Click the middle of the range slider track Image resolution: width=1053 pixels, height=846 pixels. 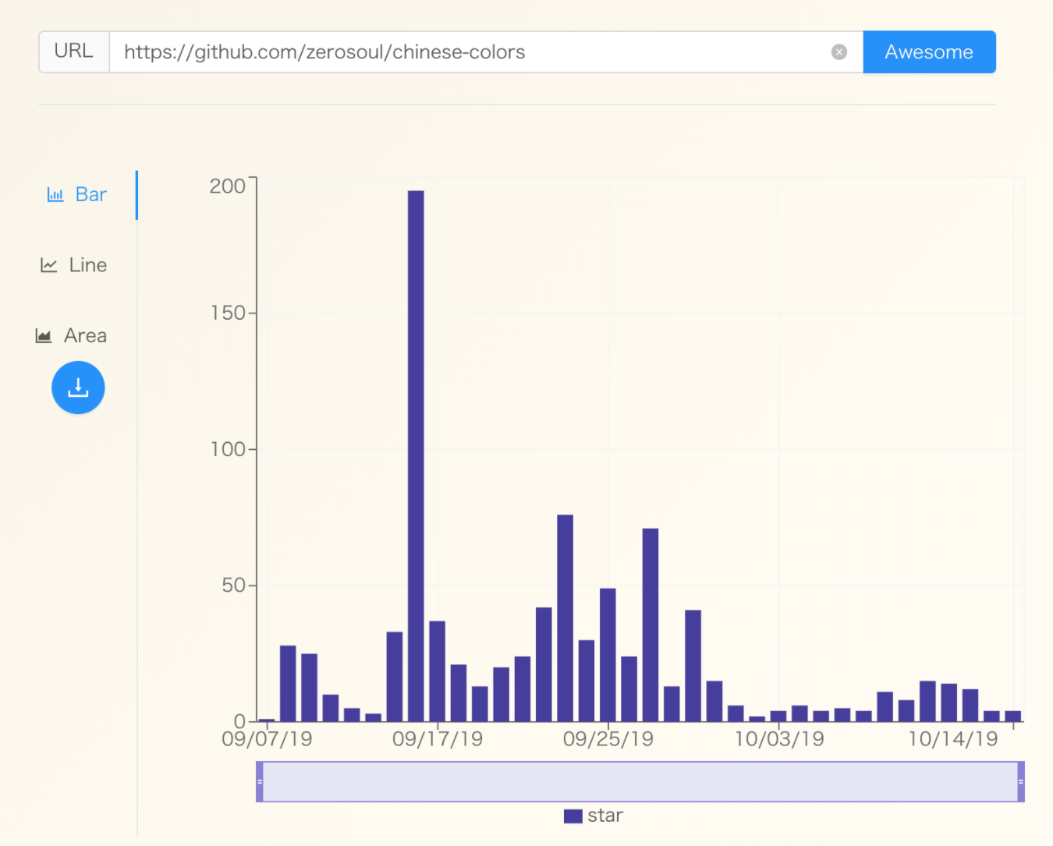(x=640, y=781)
